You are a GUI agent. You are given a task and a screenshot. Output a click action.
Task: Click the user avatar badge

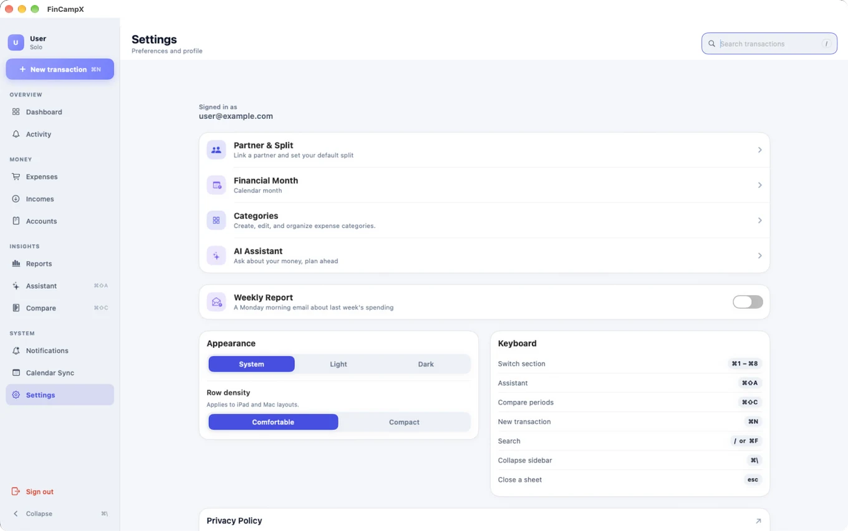pos(16,42)
